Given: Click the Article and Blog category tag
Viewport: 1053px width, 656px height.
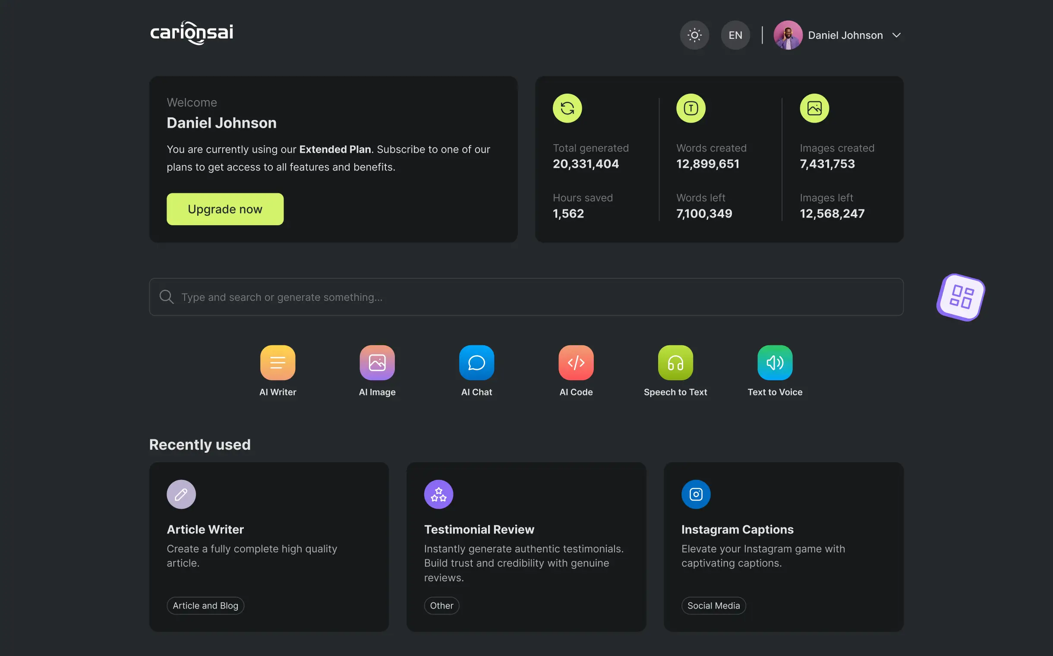Looking at the screenshot, I should 205,606.
